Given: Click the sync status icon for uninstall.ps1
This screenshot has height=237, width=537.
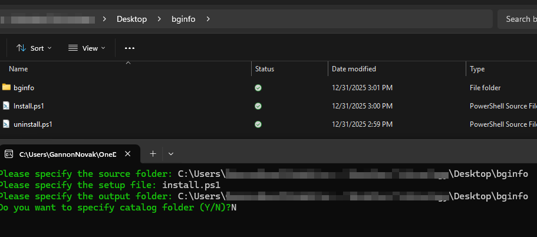Looking at the screenshot, I should click(258, 124).
